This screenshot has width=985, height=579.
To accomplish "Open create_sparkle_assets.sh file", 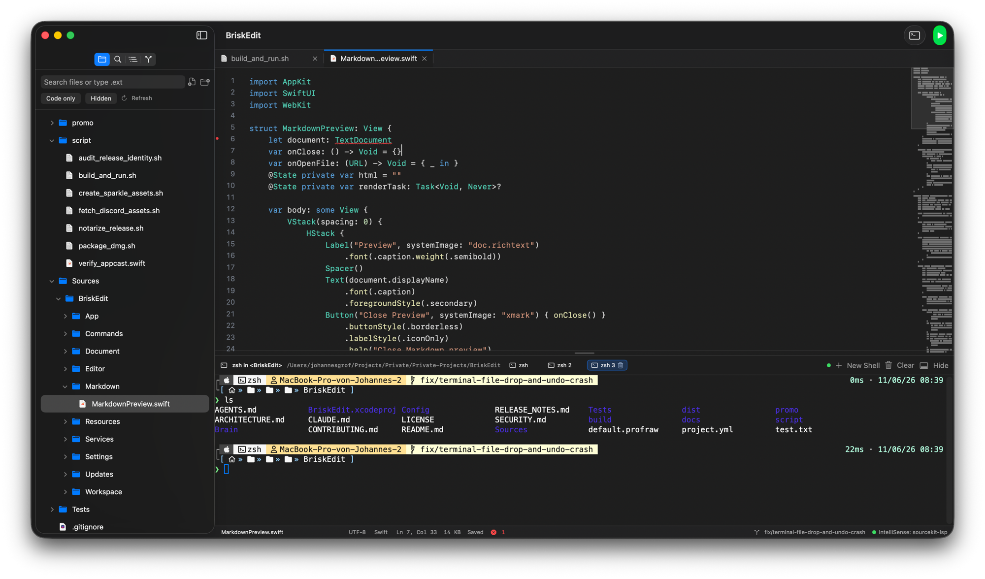I will pyautogui.click(x=121, y=193).
